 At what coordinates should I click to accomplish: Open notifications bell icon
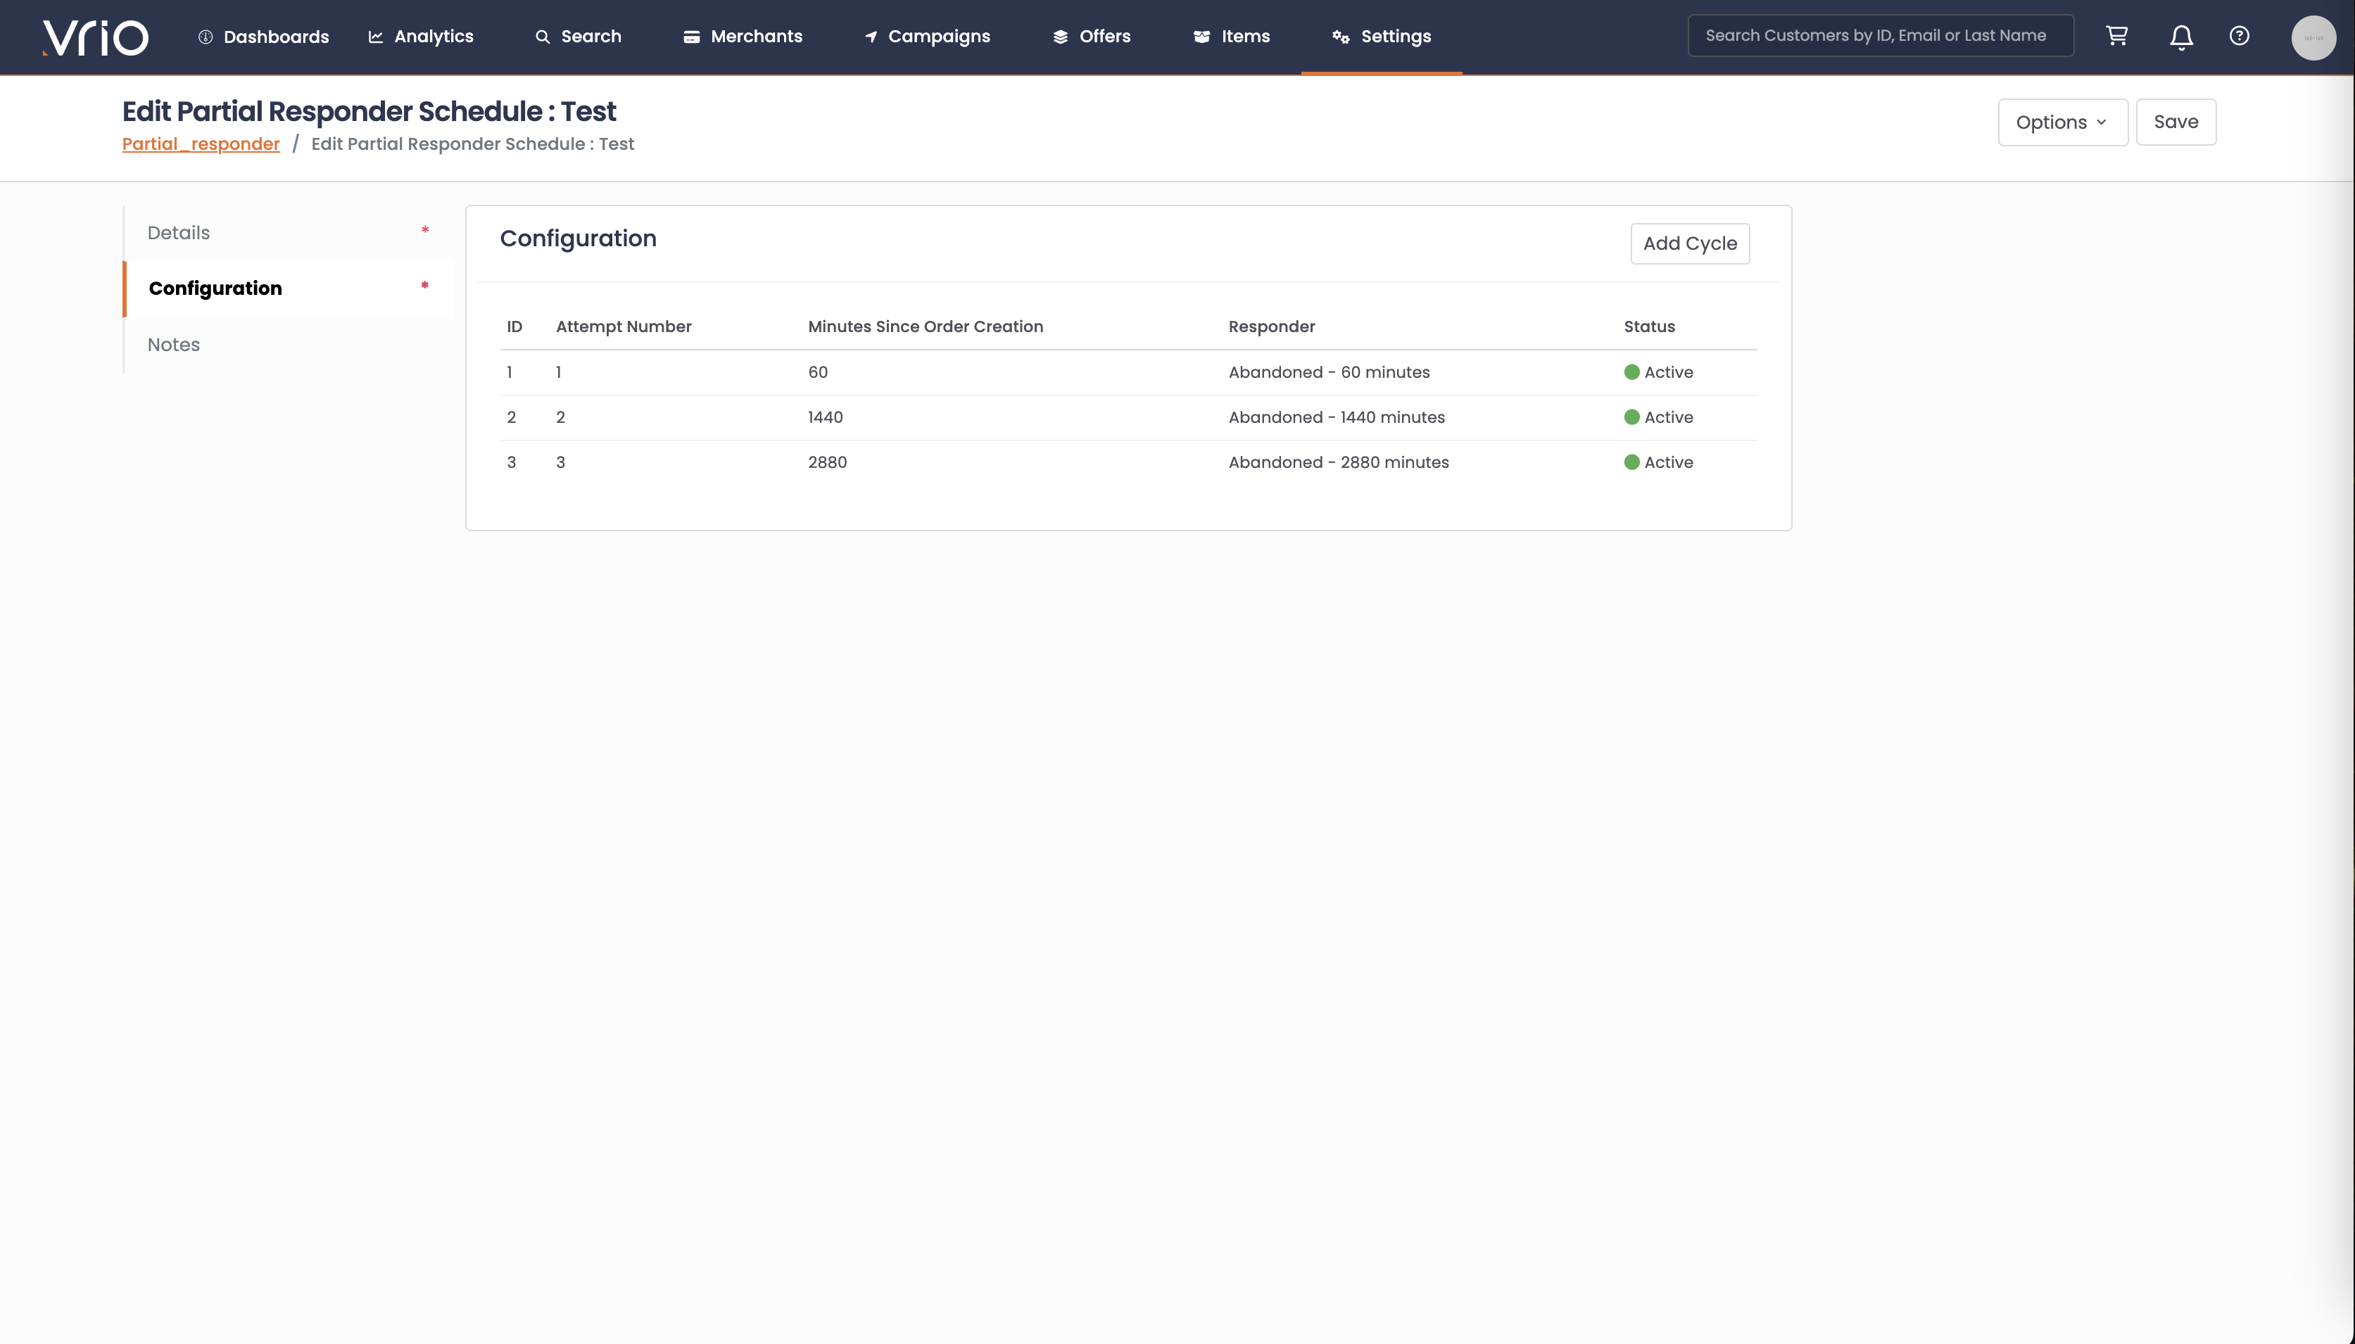click(x=2180, y=37)
